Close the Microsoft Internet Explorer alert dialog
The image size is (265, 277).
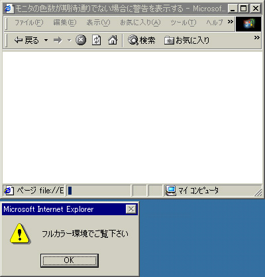pyautogui.click(x=131, y=209)
